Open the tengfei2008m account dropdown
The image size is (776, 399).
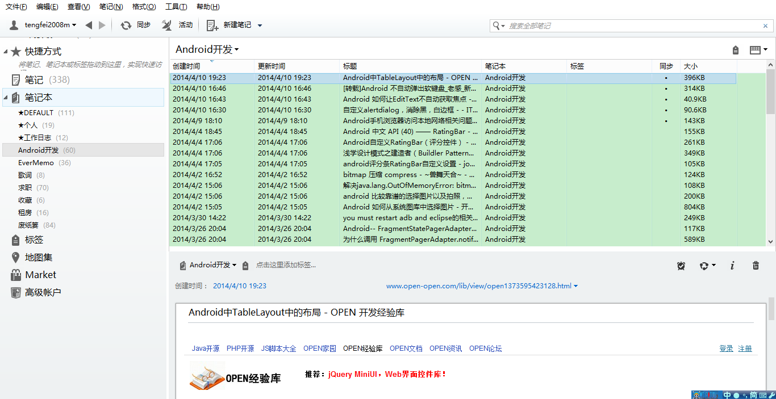51,25
